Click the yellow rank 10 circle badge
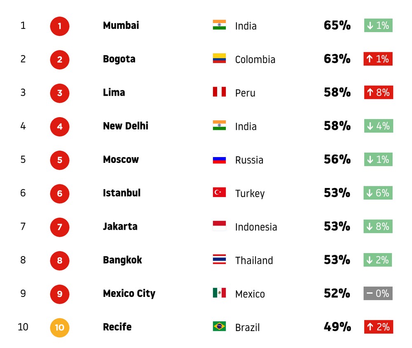412x348 pixels. (60, 327)
